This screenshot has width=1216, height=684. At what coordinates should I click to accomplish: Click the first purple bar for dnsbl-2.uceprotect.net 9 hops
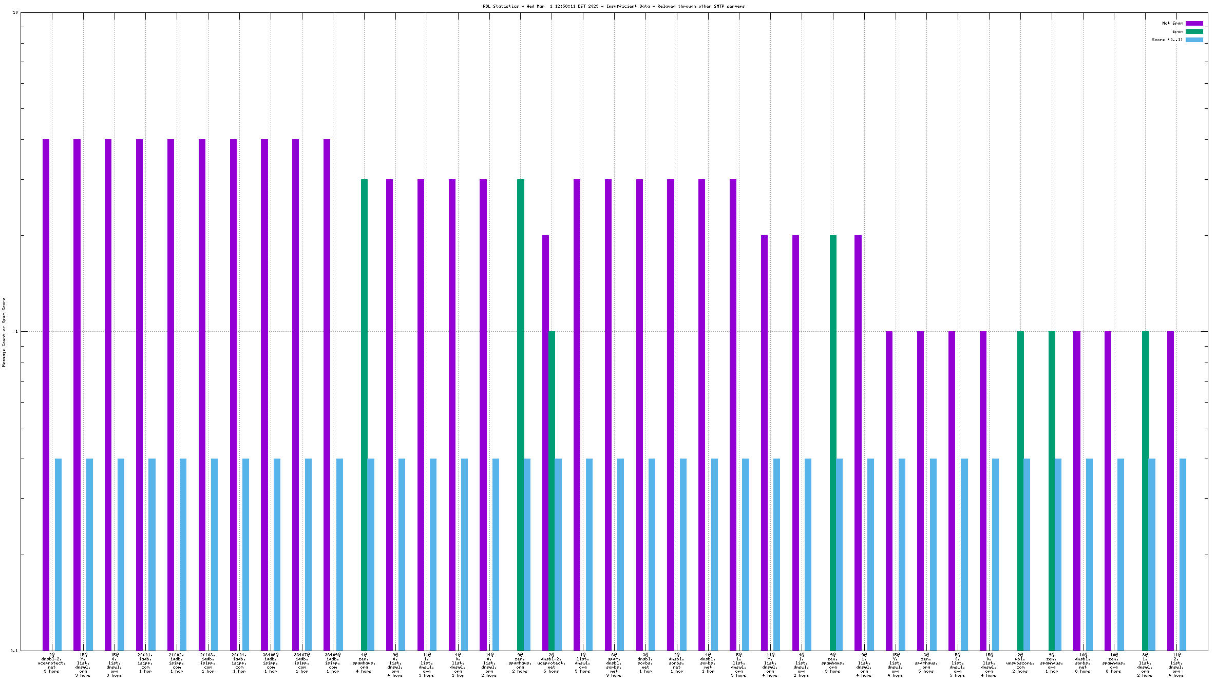pyautogui.click(x=46, y=394)
